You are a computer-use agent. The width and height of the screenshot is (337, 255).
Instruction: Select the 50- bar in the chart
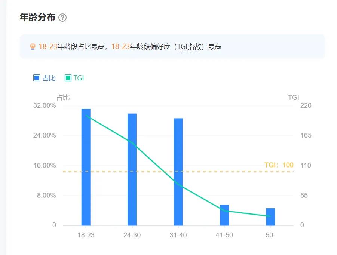click(270, 217)
